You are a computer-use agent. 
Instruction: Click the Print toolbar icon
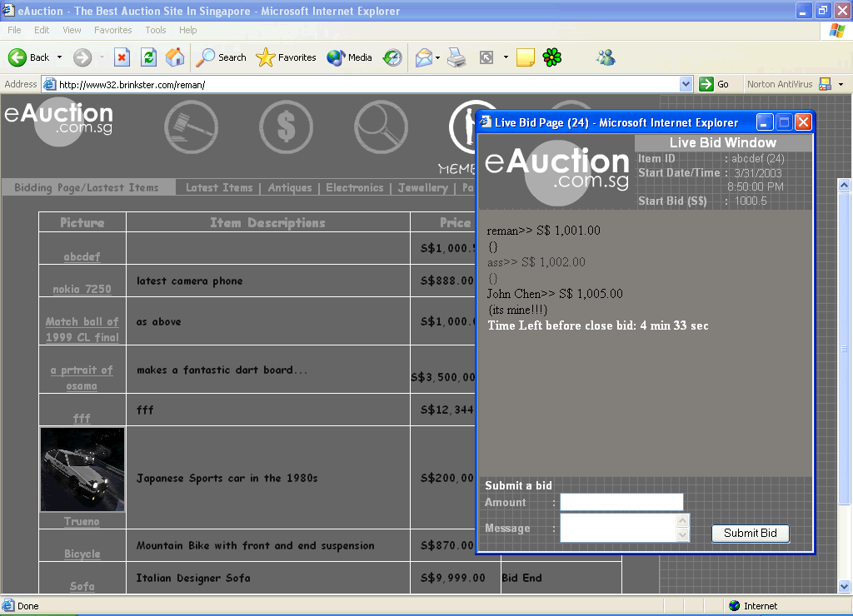tap(456, 57)
